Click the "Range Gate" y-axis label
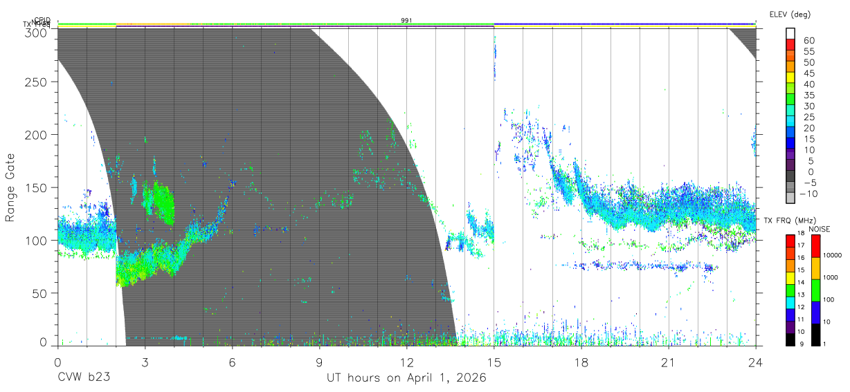The width and height of the screenshot is (850, 392). (x=10, y=187)
